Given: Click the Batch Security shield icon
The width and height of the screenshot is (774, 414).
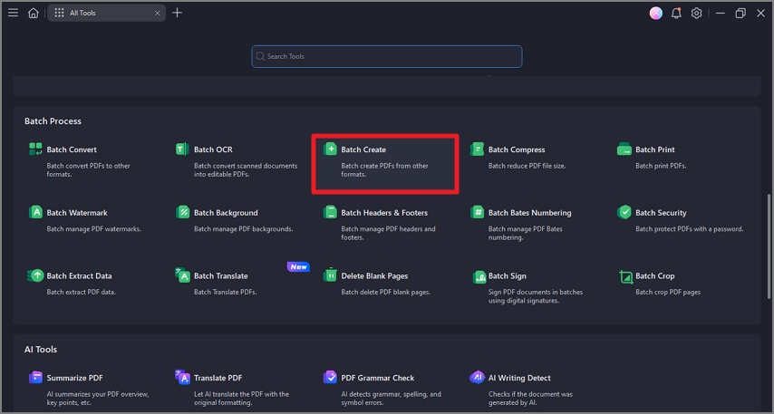Looking at the screenshot, I should tap(624, 212).
